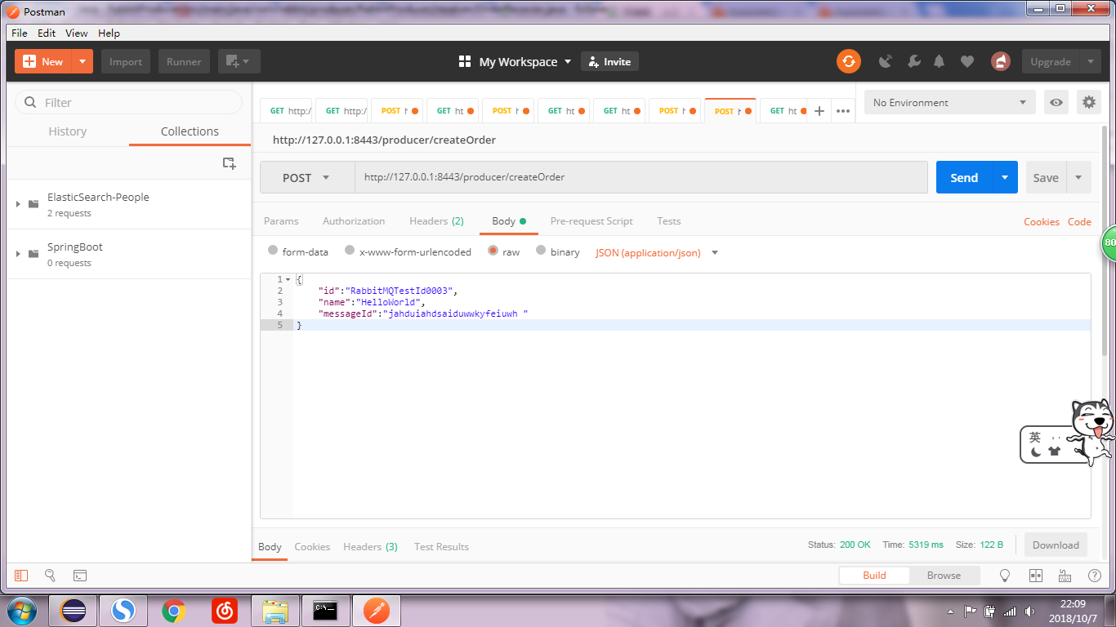Expand the SpringBoot collection
This screenshot has width=1116, height=627.
[18, 253]
